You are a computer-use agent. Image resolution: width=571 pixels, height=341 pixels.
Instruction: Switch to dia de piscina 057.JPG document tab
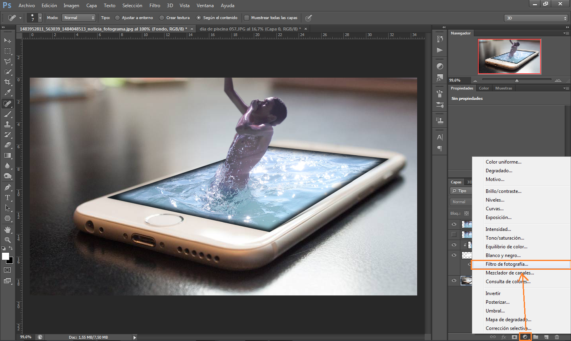tap(250, 29)
